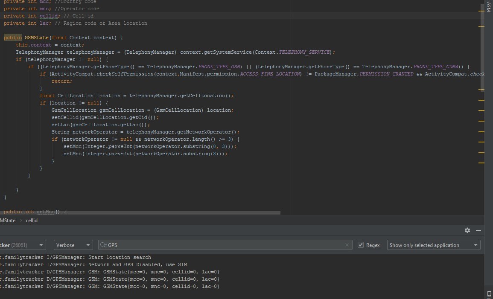Click the GSMState constructor name
Image resolution: width=493 pixels, height=299 pixels.
[x=36, y=38]
